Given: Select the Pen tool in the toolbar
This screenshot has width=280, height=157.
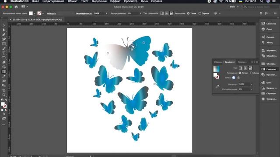Looking at the screenshot, I should (4, 34).
